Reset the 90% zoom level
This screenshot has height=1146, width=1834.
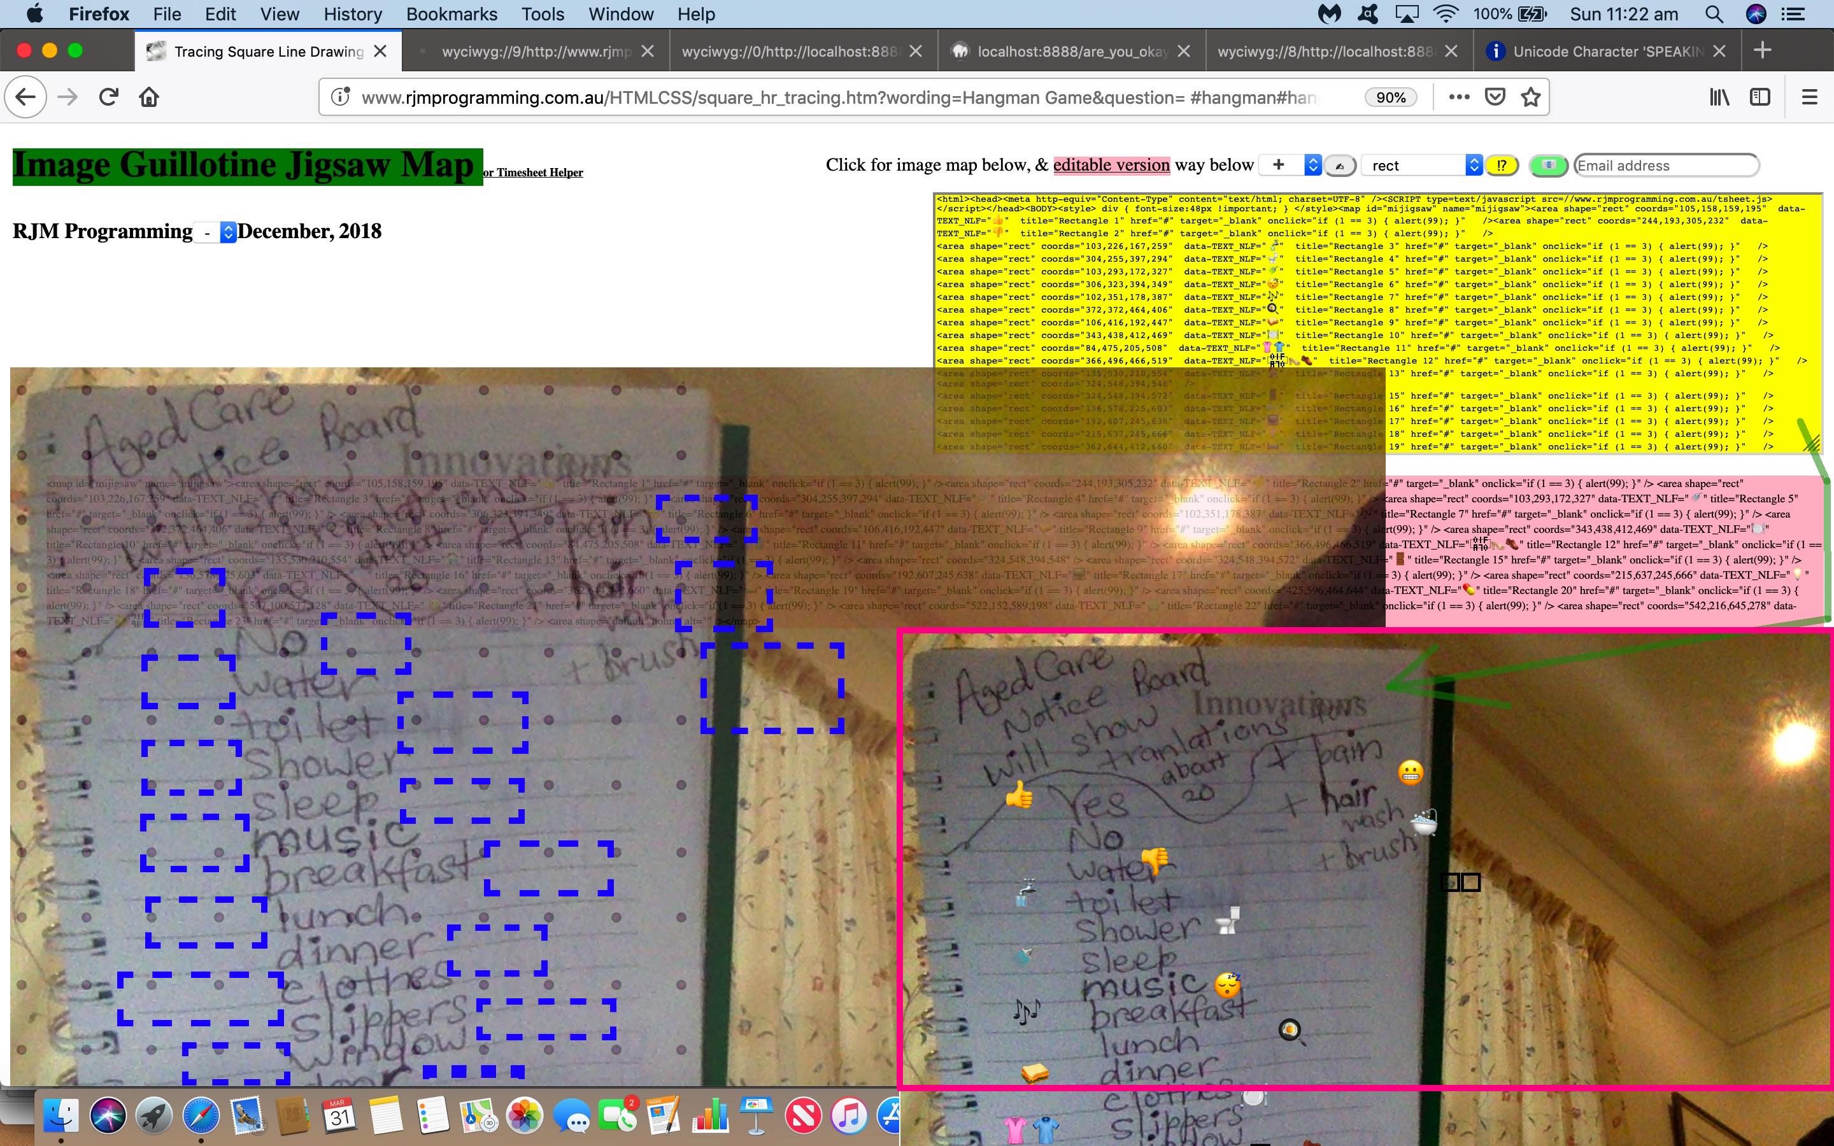coord(1391,97)
